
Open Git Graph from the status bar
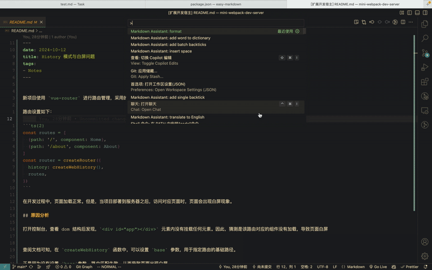[x=84, y=267]
